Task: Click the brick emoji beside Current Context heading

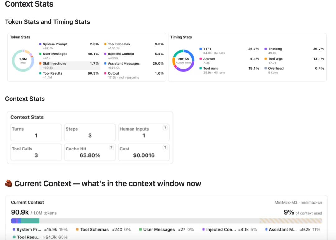Action: pos(9,183)
